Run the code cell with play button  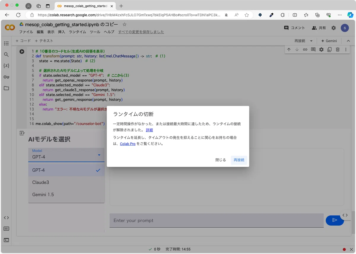[x=22, y=51]
